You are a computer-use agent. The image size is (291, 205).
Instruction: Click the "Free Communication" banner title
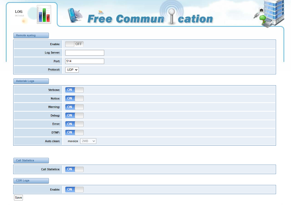pos(150,19)
